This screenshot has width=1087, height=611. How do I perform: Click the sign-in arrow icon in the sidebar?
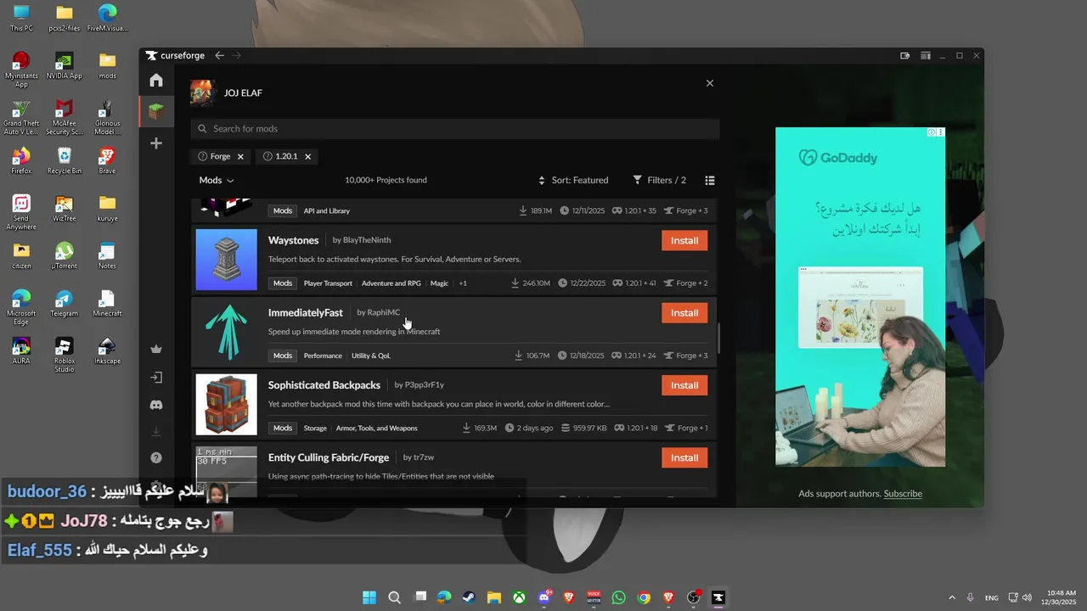coord(156,378)
